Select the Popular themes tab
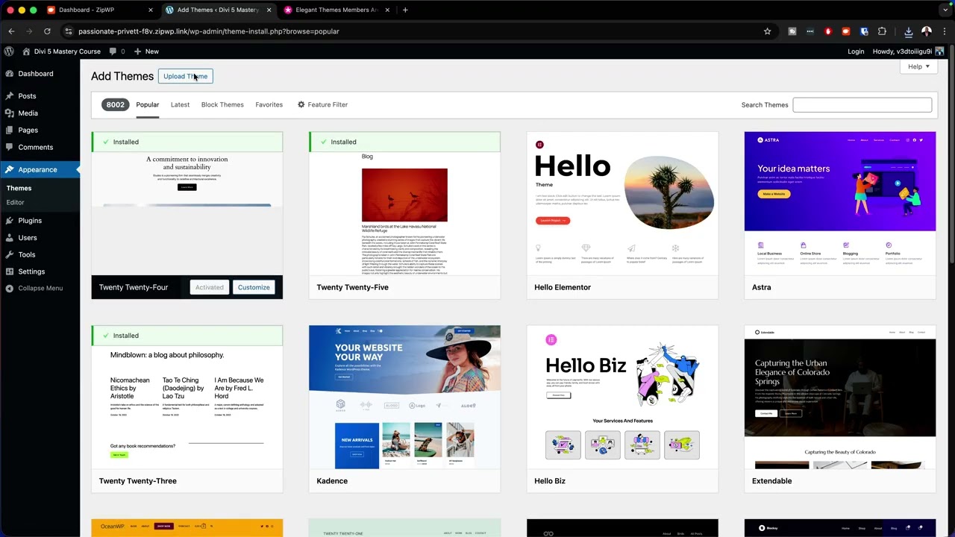This screenshot has height=537, width=955. click(x=147, y=105)
